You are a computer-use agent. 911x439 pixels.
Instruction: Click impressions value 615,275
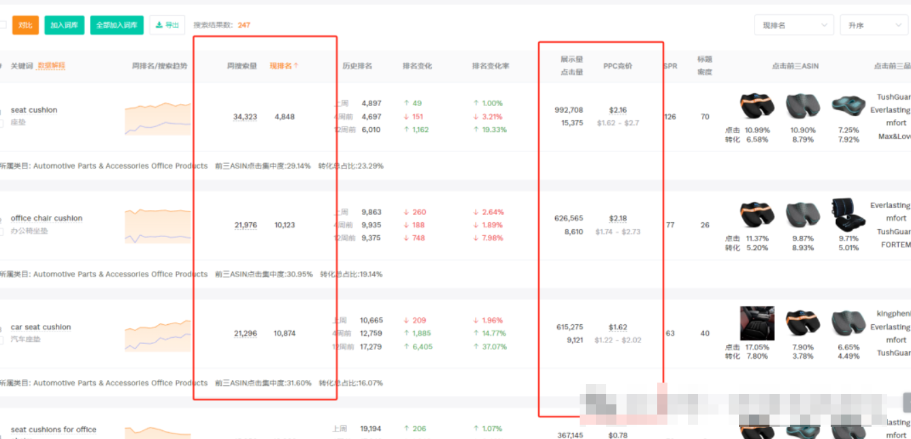(x=569, y=327)
